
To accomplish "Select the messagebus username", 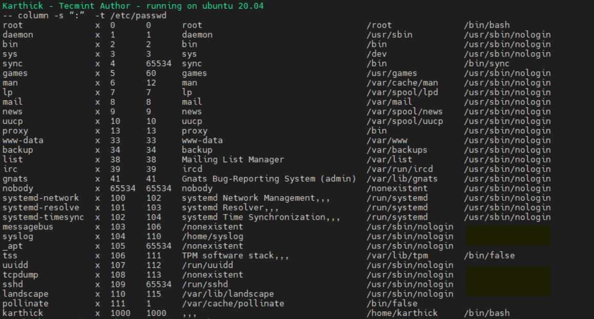I will pos(28,227).
